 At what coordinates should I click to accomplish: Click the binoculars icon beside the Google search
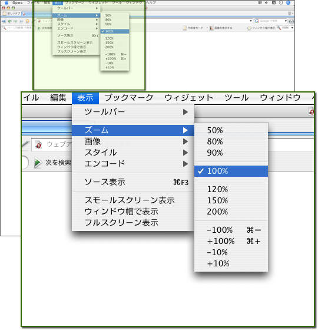[291, 21]
